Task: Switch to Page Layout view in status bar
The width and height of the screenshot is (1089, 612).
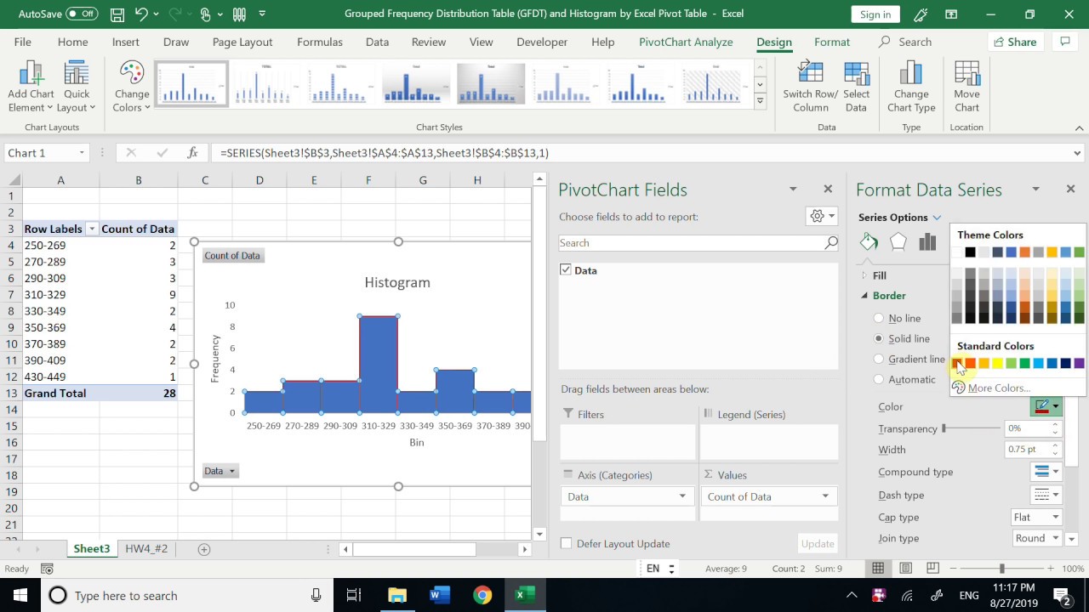Action: pos(905,568)
